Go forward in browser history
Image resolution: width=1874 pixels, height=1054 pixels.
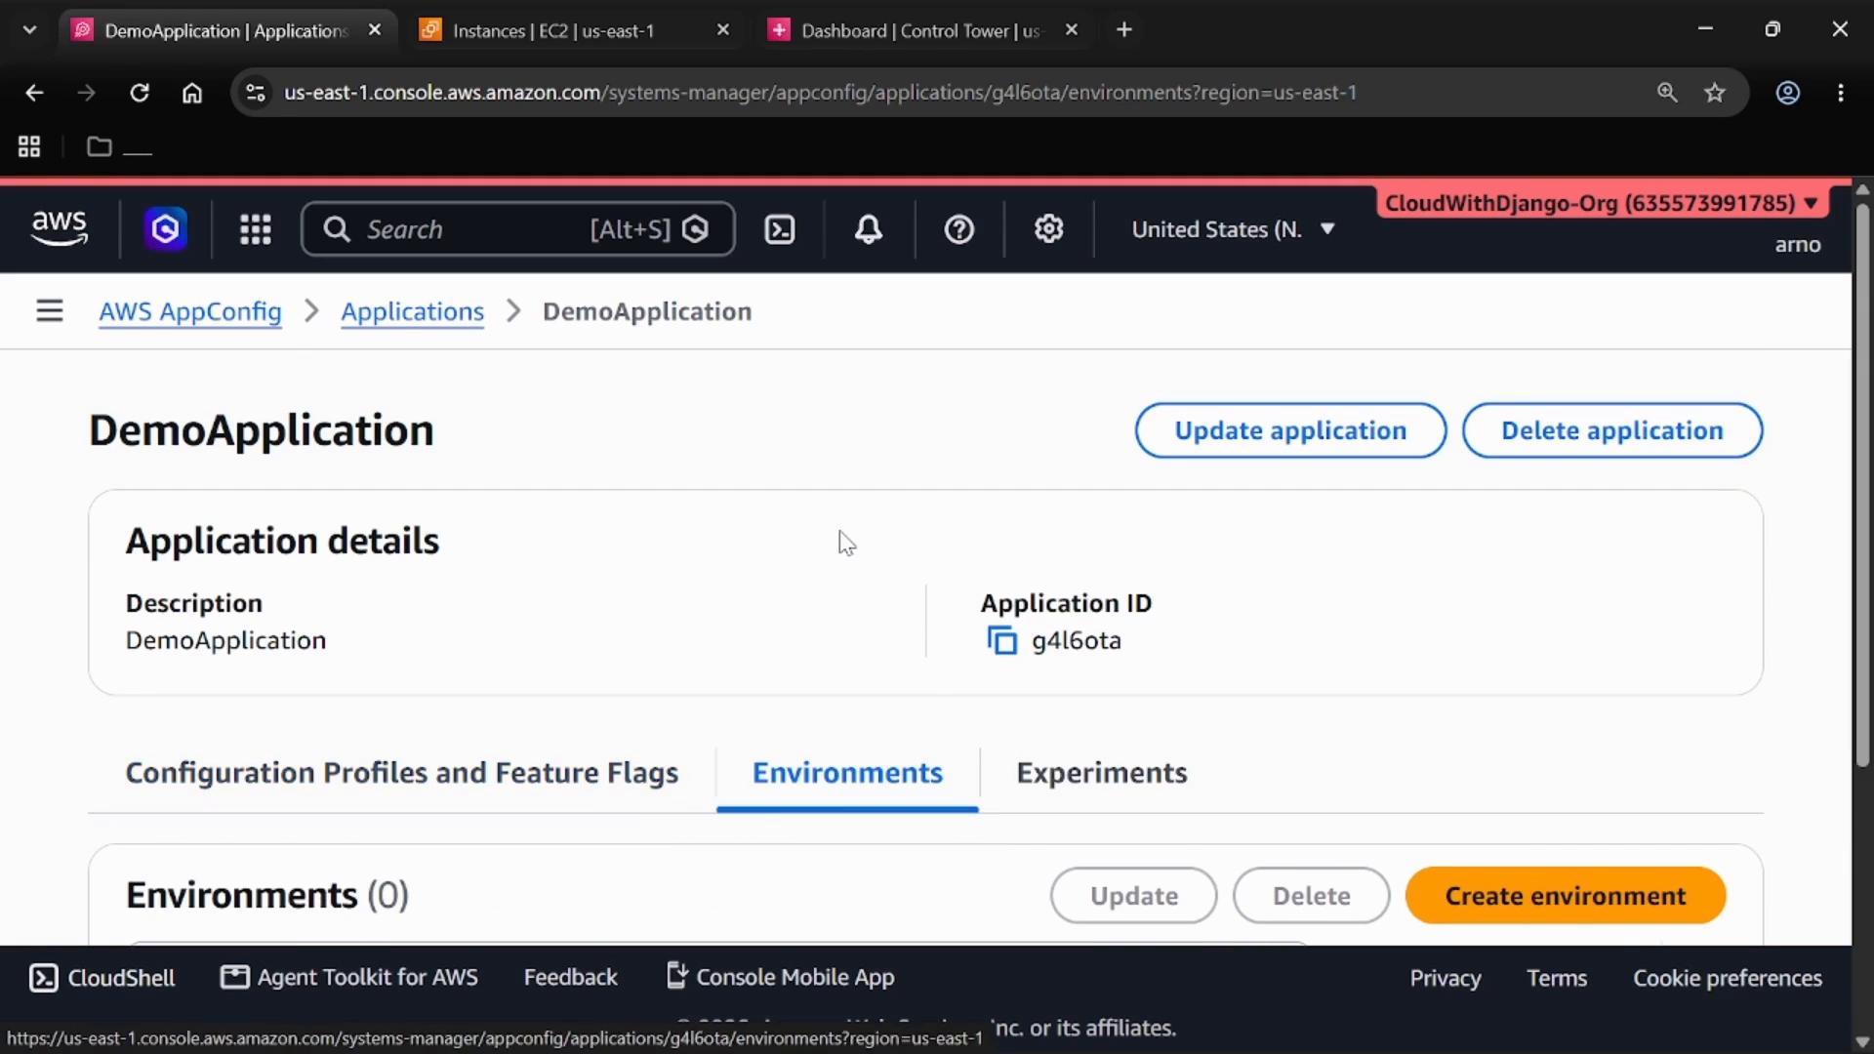(x=87, y=93)
